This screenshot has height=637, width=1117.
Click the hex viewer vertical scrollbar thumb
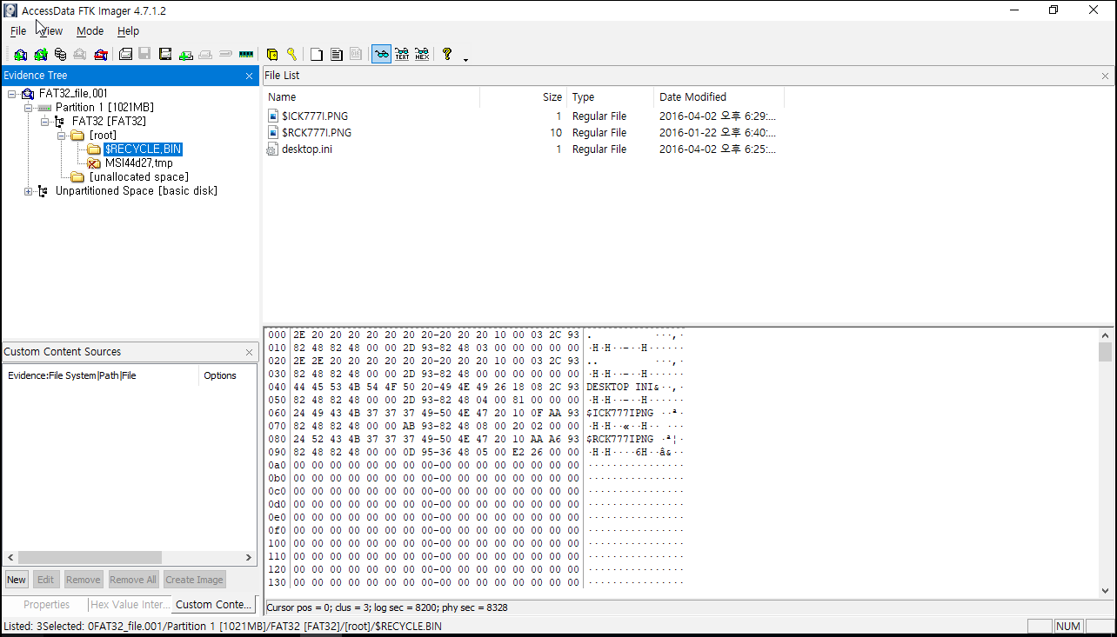[x=1105, y=352]
